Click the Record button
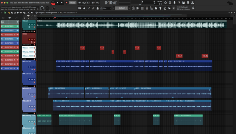Viewport: 236px width, 134px height. pos(66,3)
